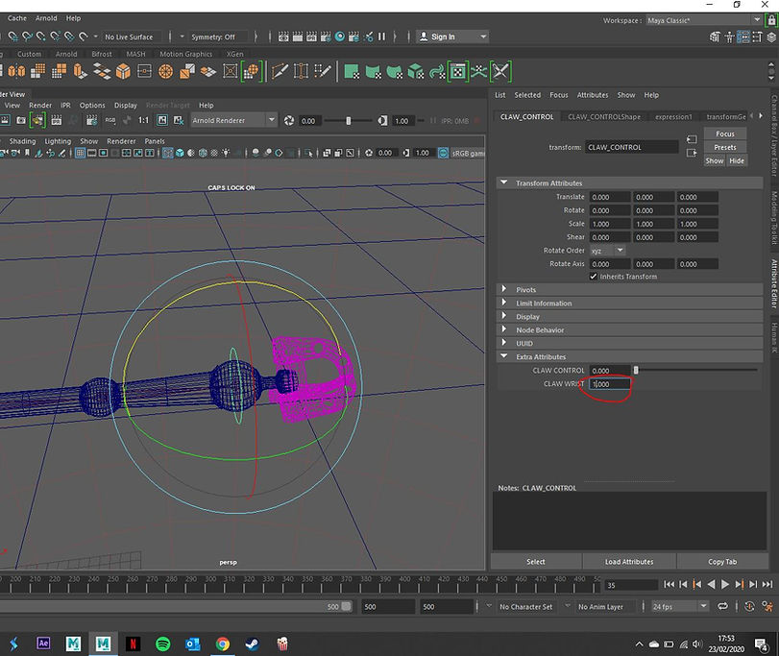Click the Presets button
The image size is (779, 656).
point(725,148)
